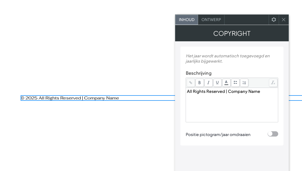Insert a bulleted list
Viewport: 302px width, 171px height.
(x=235, y=83)
